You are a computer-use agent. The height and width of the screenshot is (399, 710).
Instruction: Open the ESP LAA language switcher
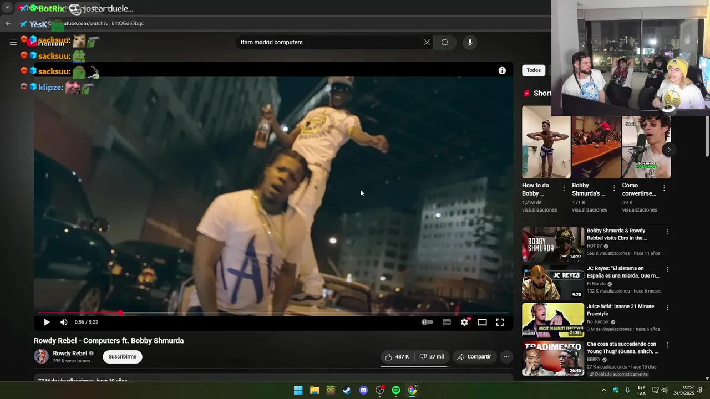tap(641, 390)
